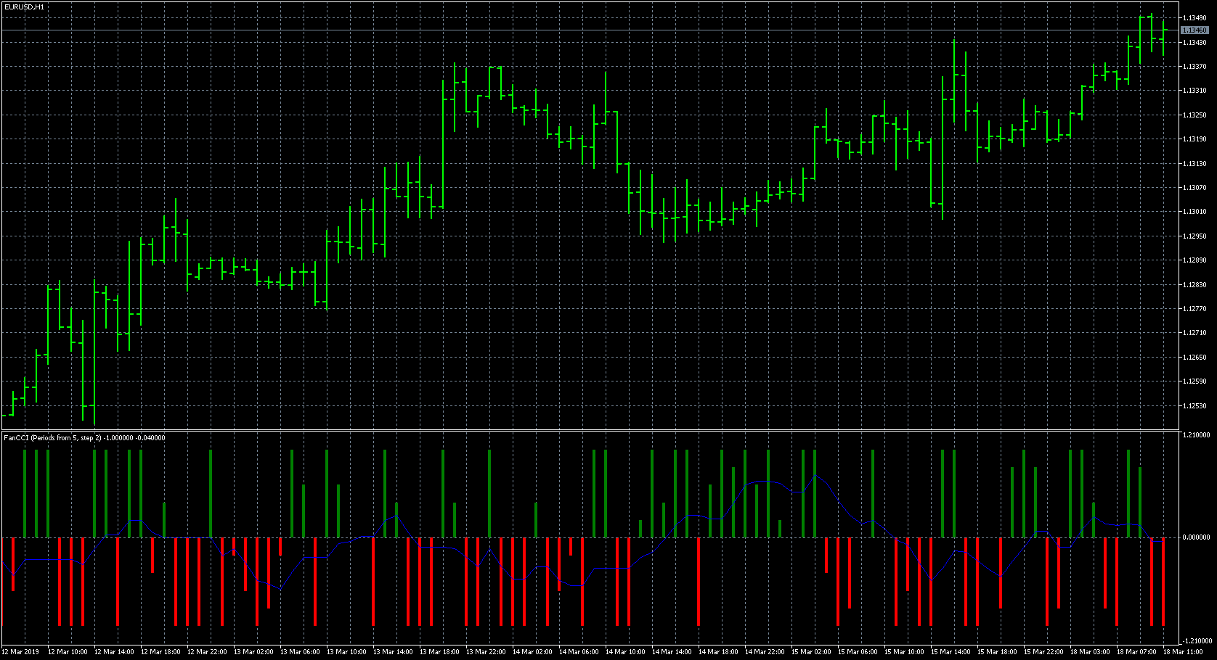
Task: Click the 1.13190 price label
Action: pos(1194,139)
